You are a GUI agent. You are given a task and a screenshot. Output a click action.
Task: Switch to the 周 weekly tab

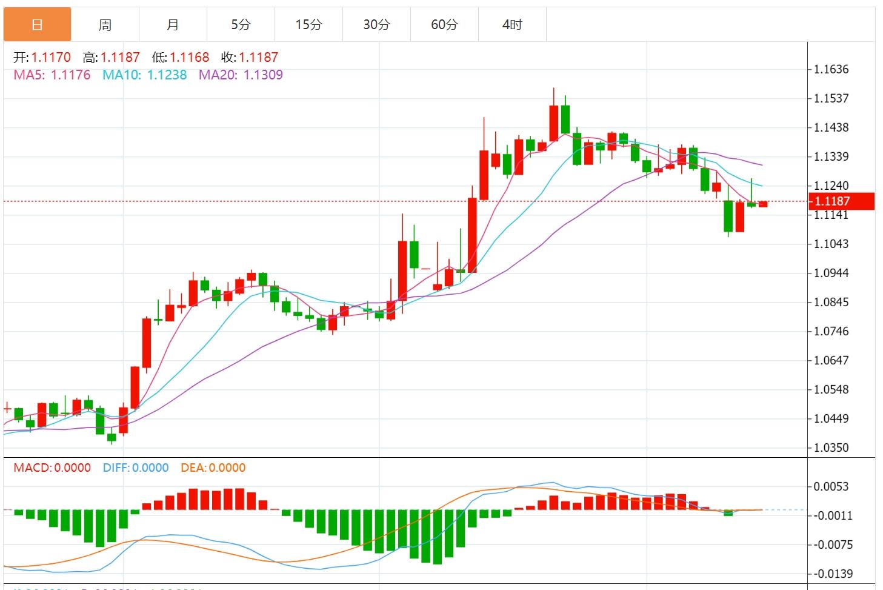pos(105,24)
